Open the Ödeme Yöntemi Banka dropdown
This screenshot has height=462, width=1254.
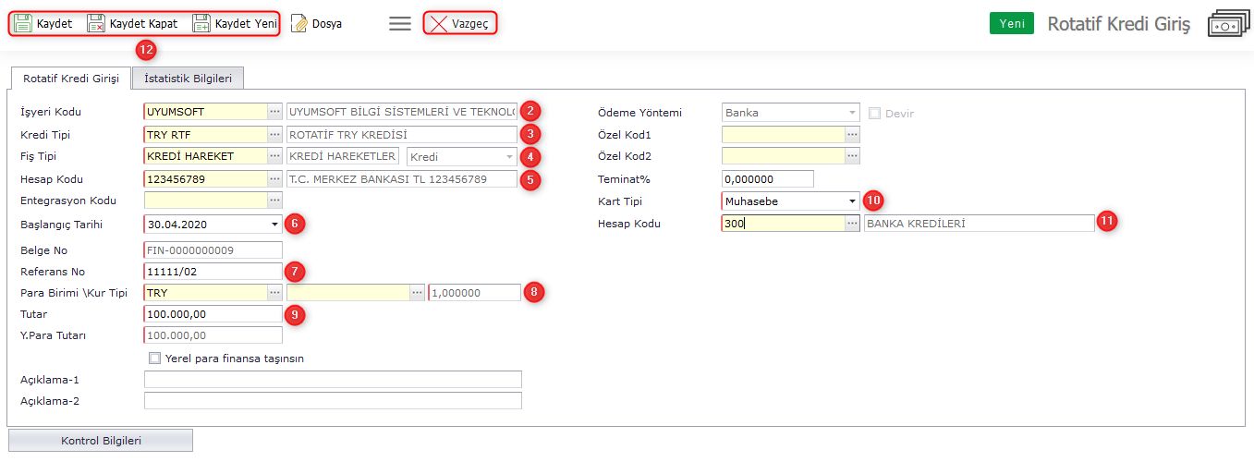tap(851, 113)
